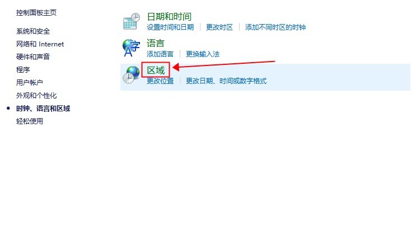Click the 语言 globe icon
Viewport: 416px width, 230px height.
[131, 48]
